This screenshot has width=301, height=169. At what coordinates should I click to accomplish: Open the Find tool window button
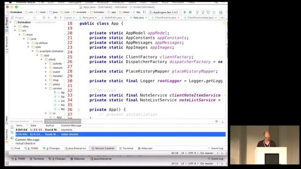point(16,148)
